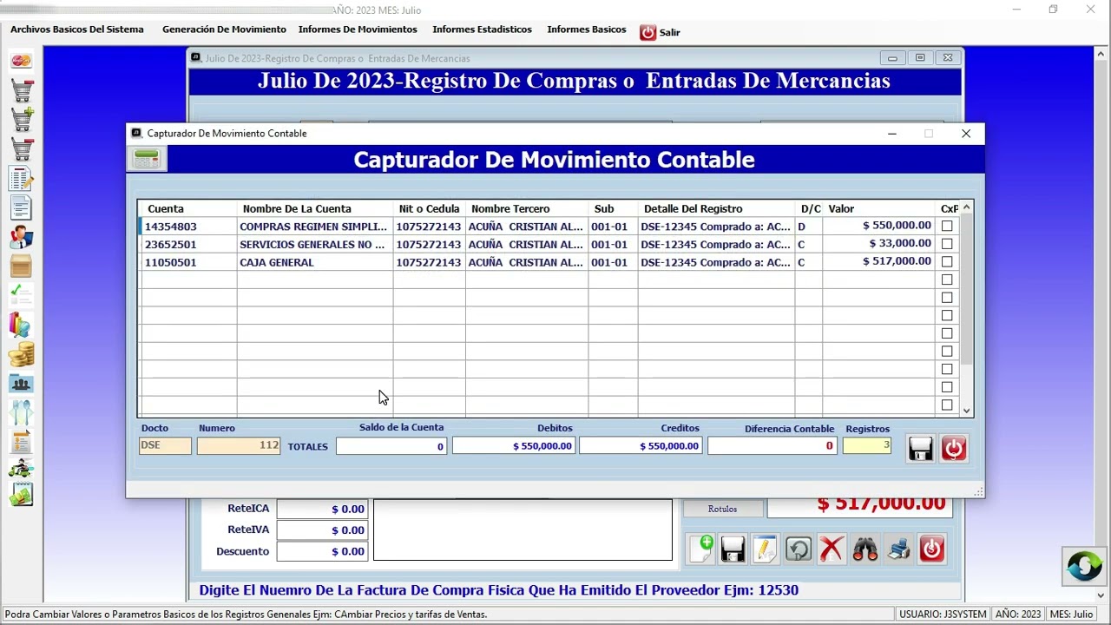Viewport: 1111px width, 625px height.
Task: Click undo arrow icon in Registro De Compras
Action: [x=799, y=549]
